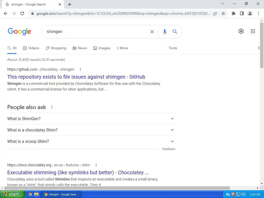The image size is (264, 198).
Task: Click the docs.chocolatey.org breadcrumb URL
Action: click(48, 165)
